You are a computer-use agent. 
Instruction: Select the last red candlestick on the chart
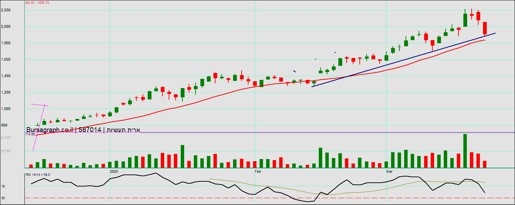[485, 28]
